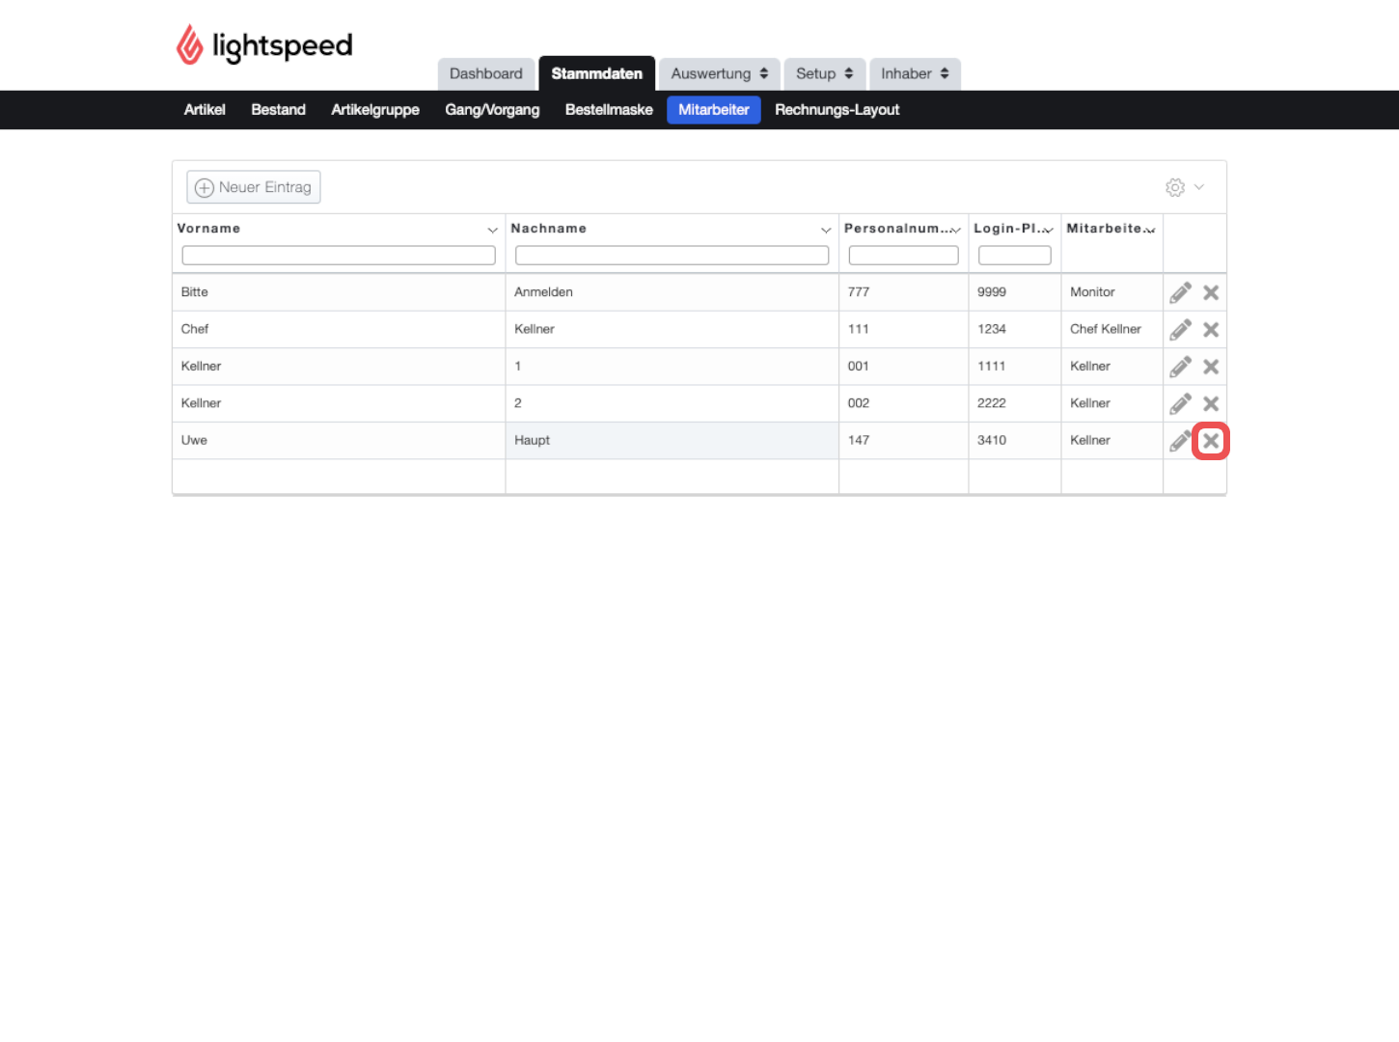Viewport: 1399px width, 1042px height.
Task: Select the 'Haupt' last name cell
Action: pos(672,440)
